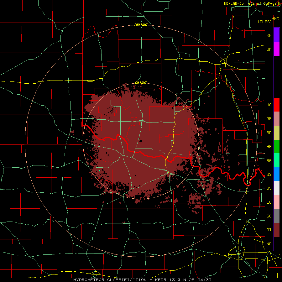Pick the green HR legend swatch
This screenshot has height=282, width=282.
[x=277, y=147]
